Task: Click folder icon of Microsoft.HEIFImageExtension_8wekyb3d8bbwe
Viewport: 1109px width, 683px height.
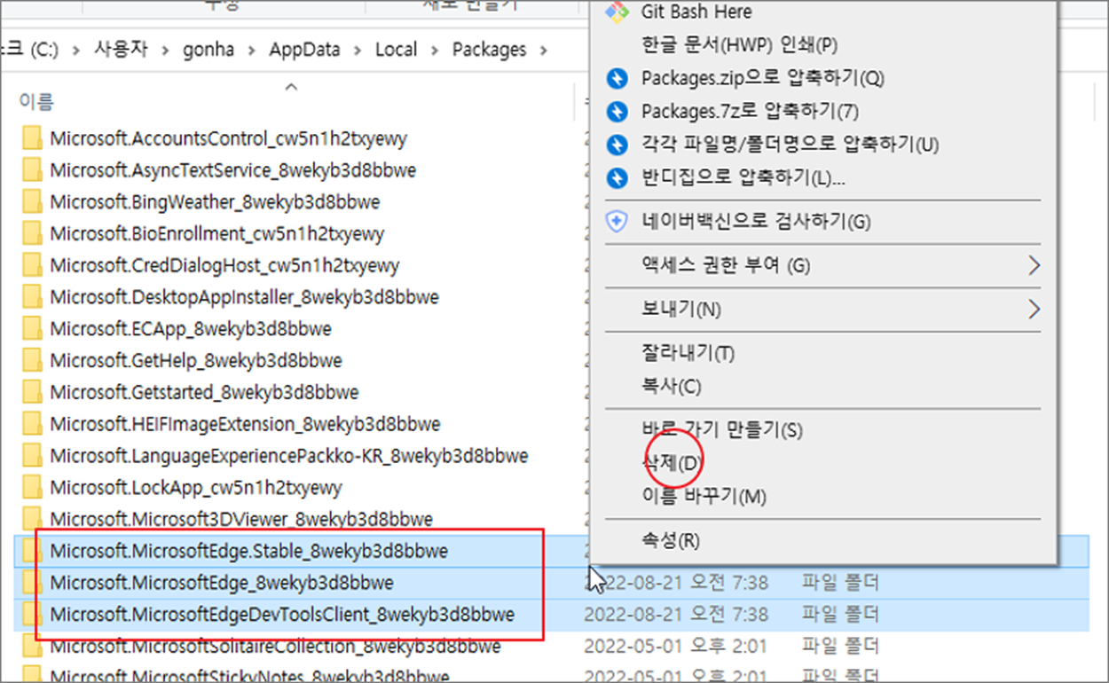Action: coord(32,424)
